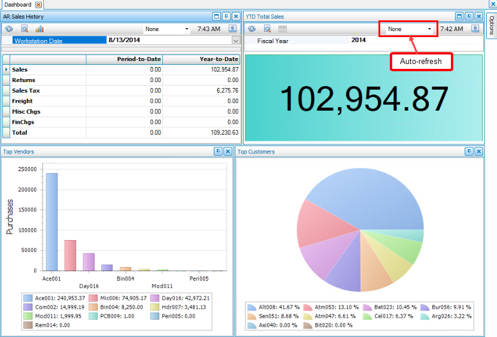
Task: Open AR Sales History auto-refresh dropdown
Action: [186, 29]
